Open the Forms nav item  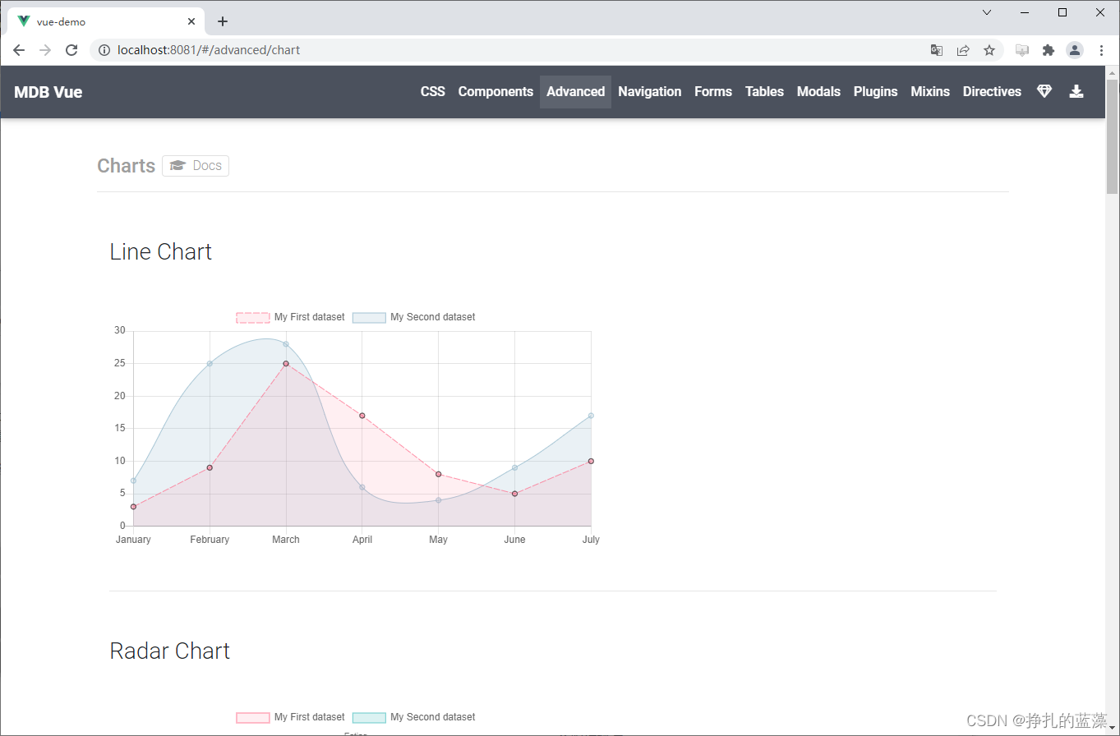tap(713, 92)
